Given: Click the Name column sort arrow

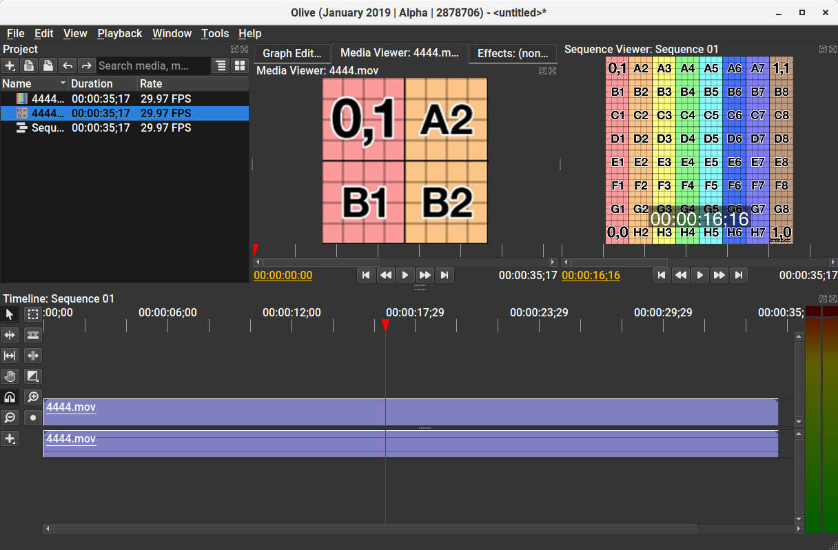Looking at the screenshot, I should 63,83.
